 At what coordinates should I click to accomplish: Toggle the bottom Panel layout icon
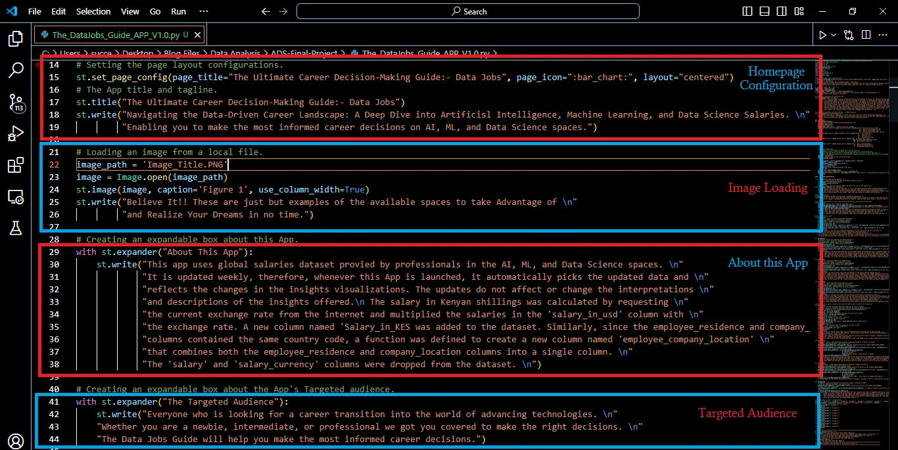coord(764,11)
